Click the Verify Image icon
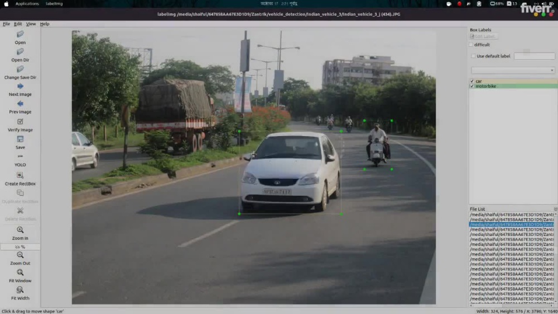 coord(20,122)
